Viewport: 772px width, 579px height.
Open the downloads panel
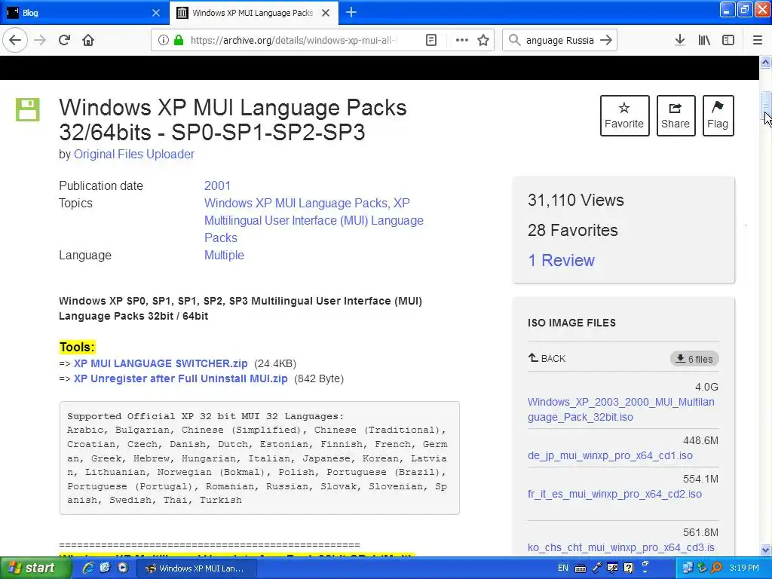tap(680, 40)
